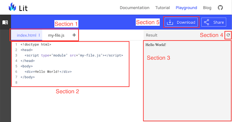Click the doctype html code line
The height and width of the screenshot is (122, 232).
pos(36,44)
